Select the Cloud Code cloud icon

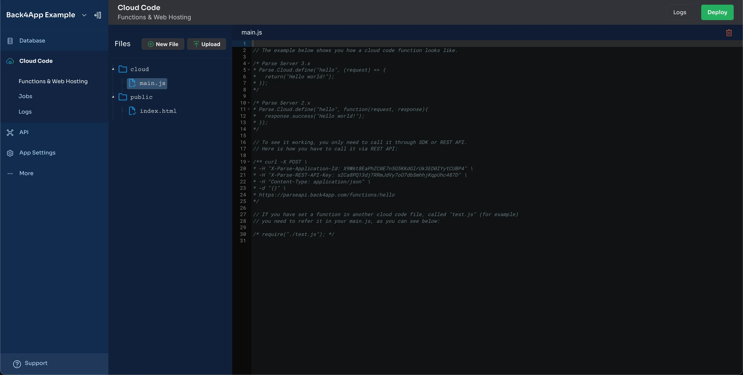(x=10, y=61)
